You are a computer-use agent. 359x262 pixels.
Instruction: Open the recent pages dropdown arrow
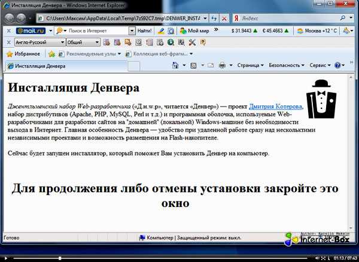[30, 19]
